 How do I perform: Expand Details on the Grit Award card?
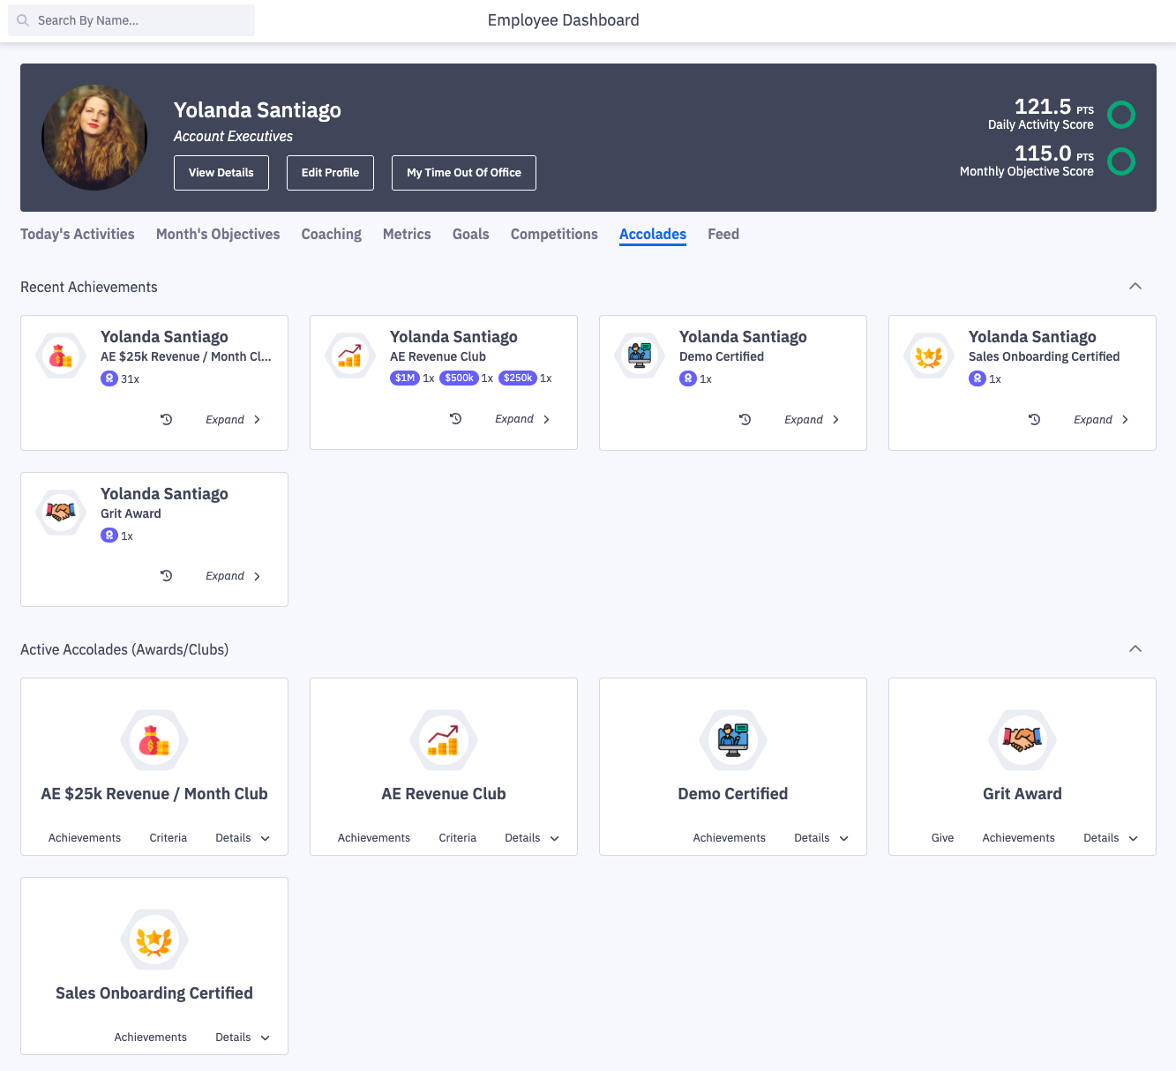(1110, 837)
